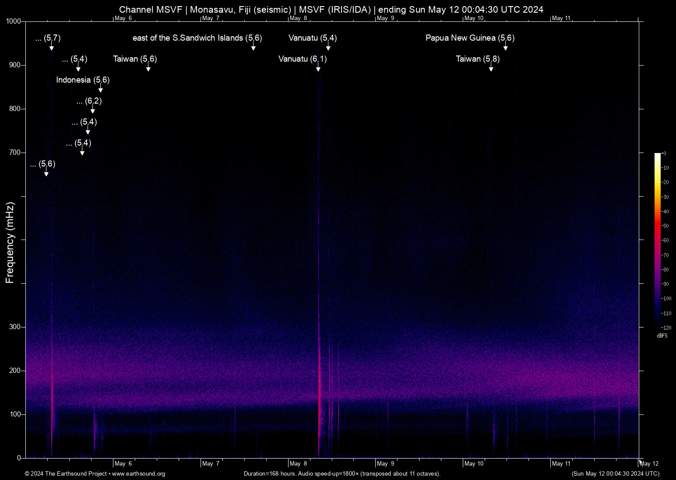Click the unnamed (5.6) event arrow at left

click(x=46, y=172)
